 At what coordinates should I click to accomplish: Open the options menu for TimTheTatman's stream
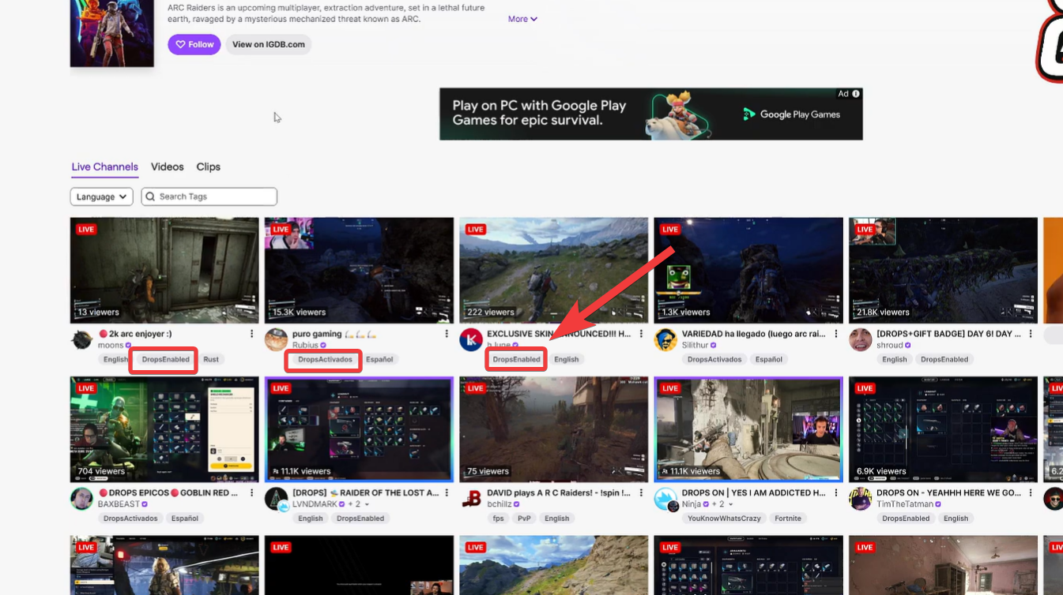[x=1031, y=493]
